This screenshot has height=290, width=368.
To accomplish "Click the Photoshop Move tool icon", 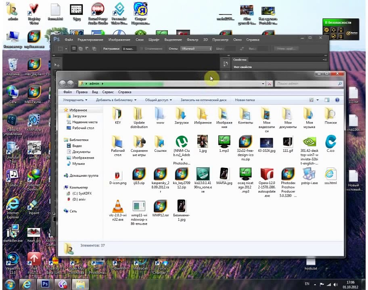I will click(x=57, y=65).
